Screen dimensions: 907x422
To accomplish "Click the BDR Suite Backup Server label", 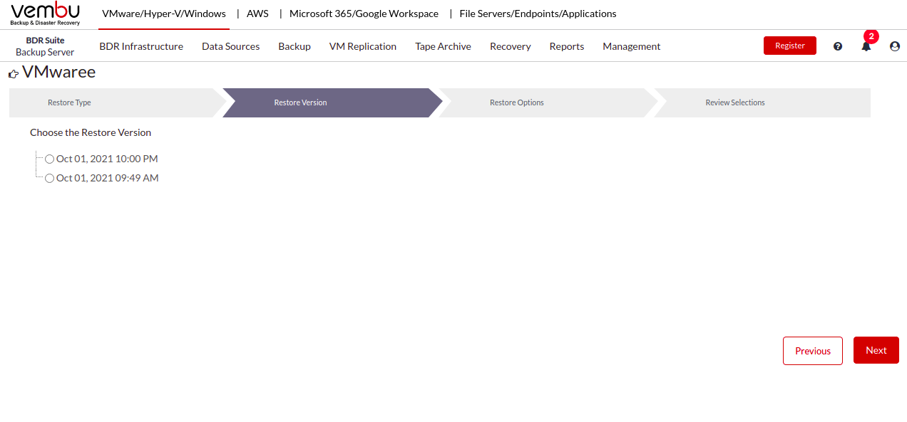I will click(x=45, y=46).
